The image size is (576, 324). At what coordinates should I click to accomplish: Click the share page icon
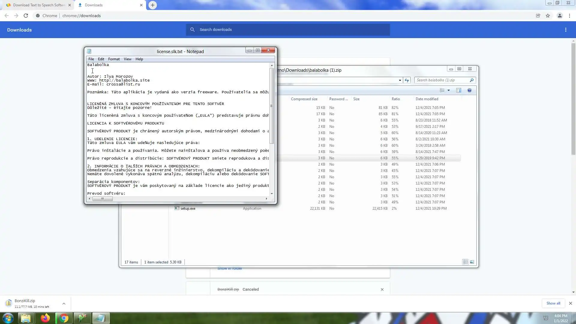pos(538,16)
